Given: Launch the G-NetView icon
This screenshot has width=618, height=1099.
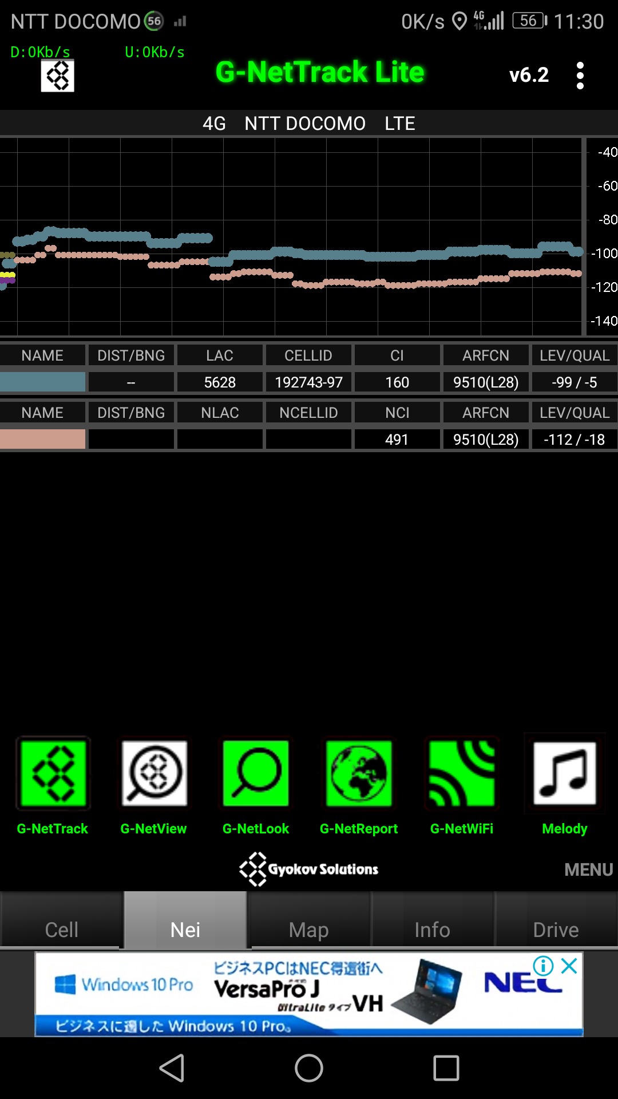Looking at the screenshot, I should coord(154,773).
